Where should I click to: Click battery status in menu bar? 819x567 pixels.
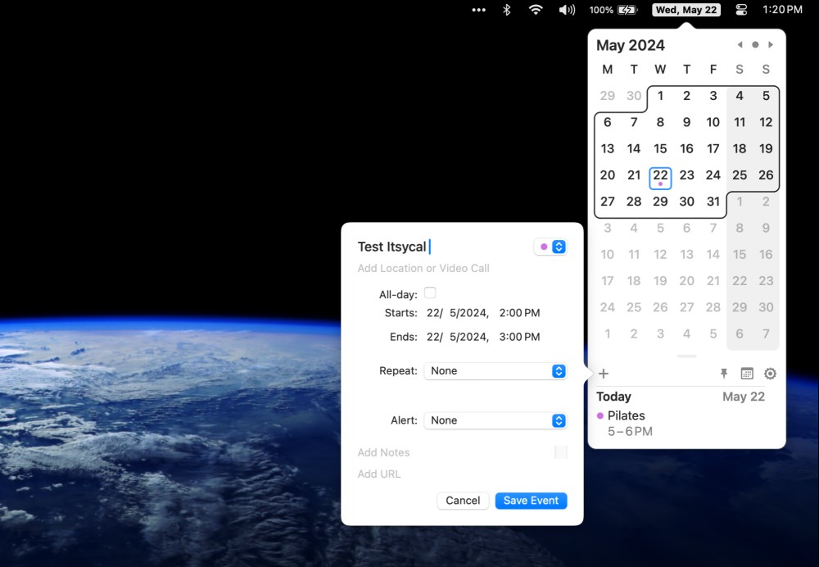point(613,10)
